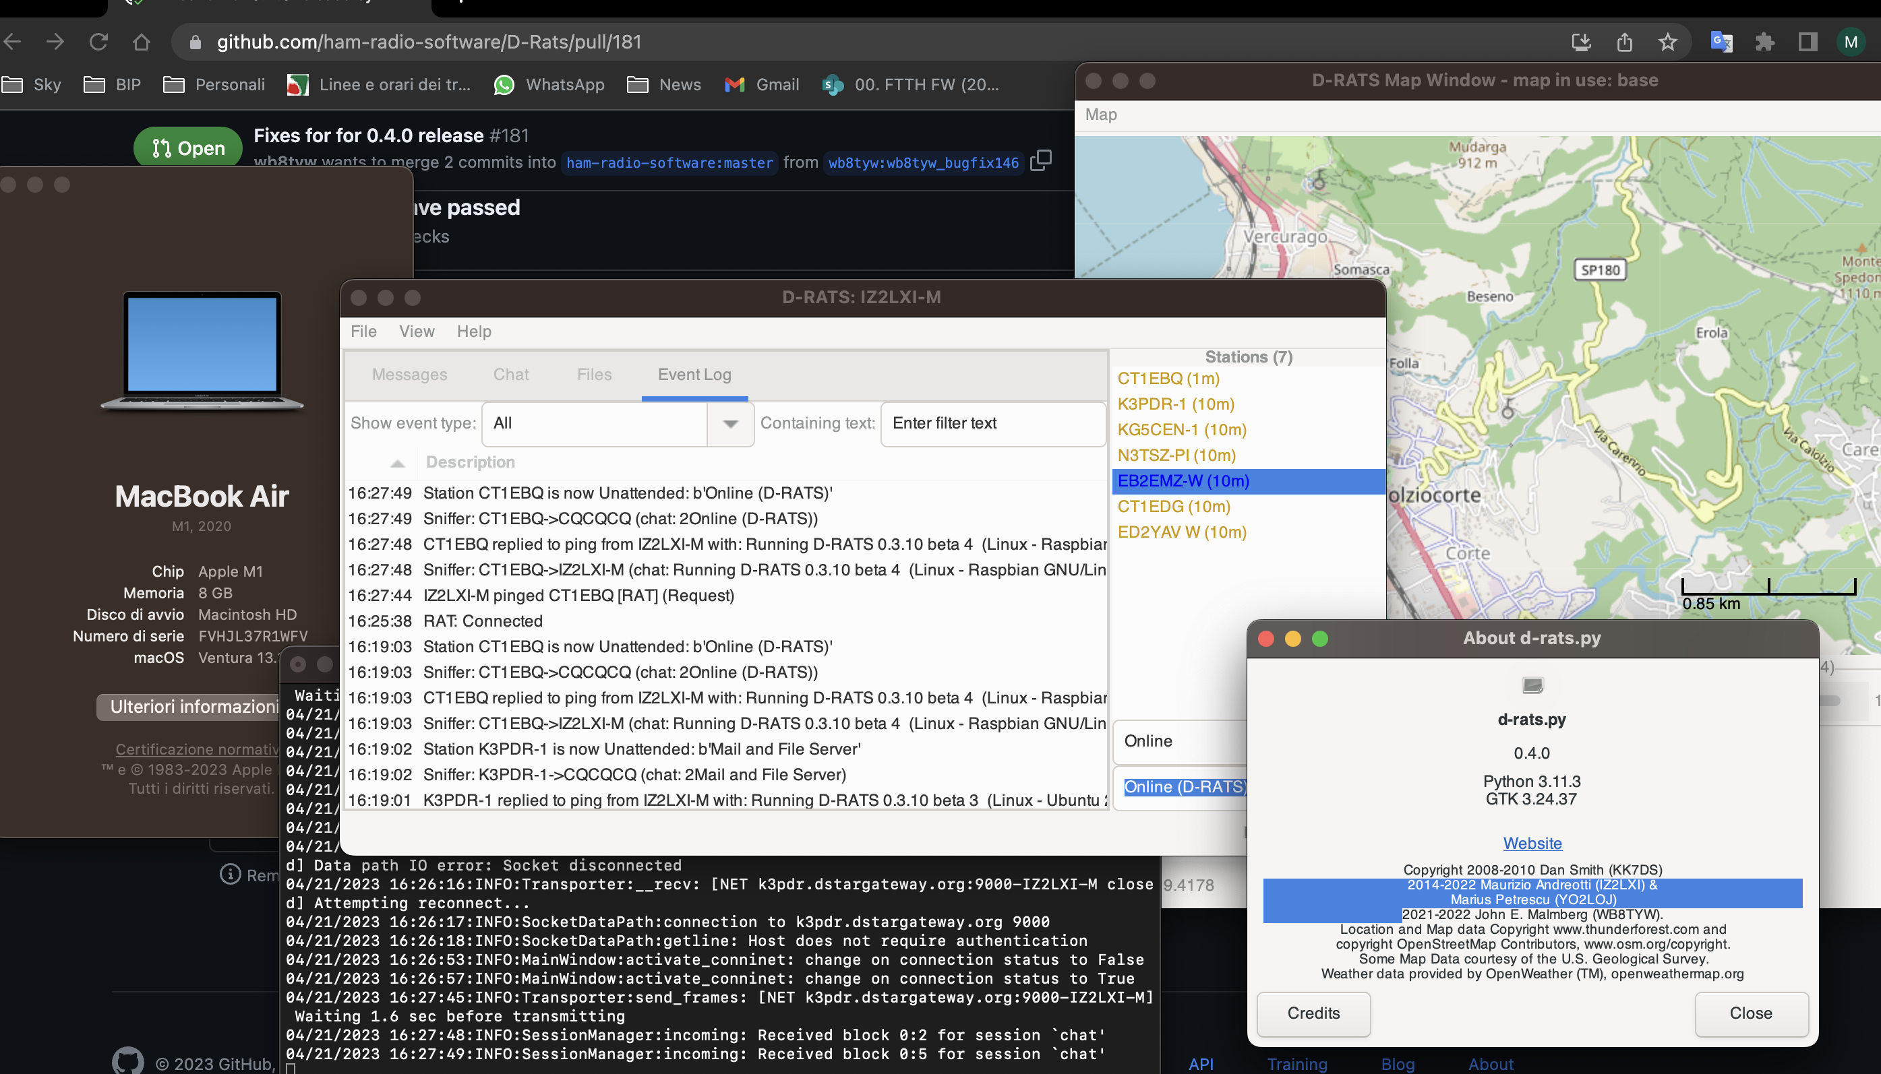The image size is (1881, 1074).
Task: Open the Map menu in map window
Action: pyautogui.click(x=1100, y=115)
